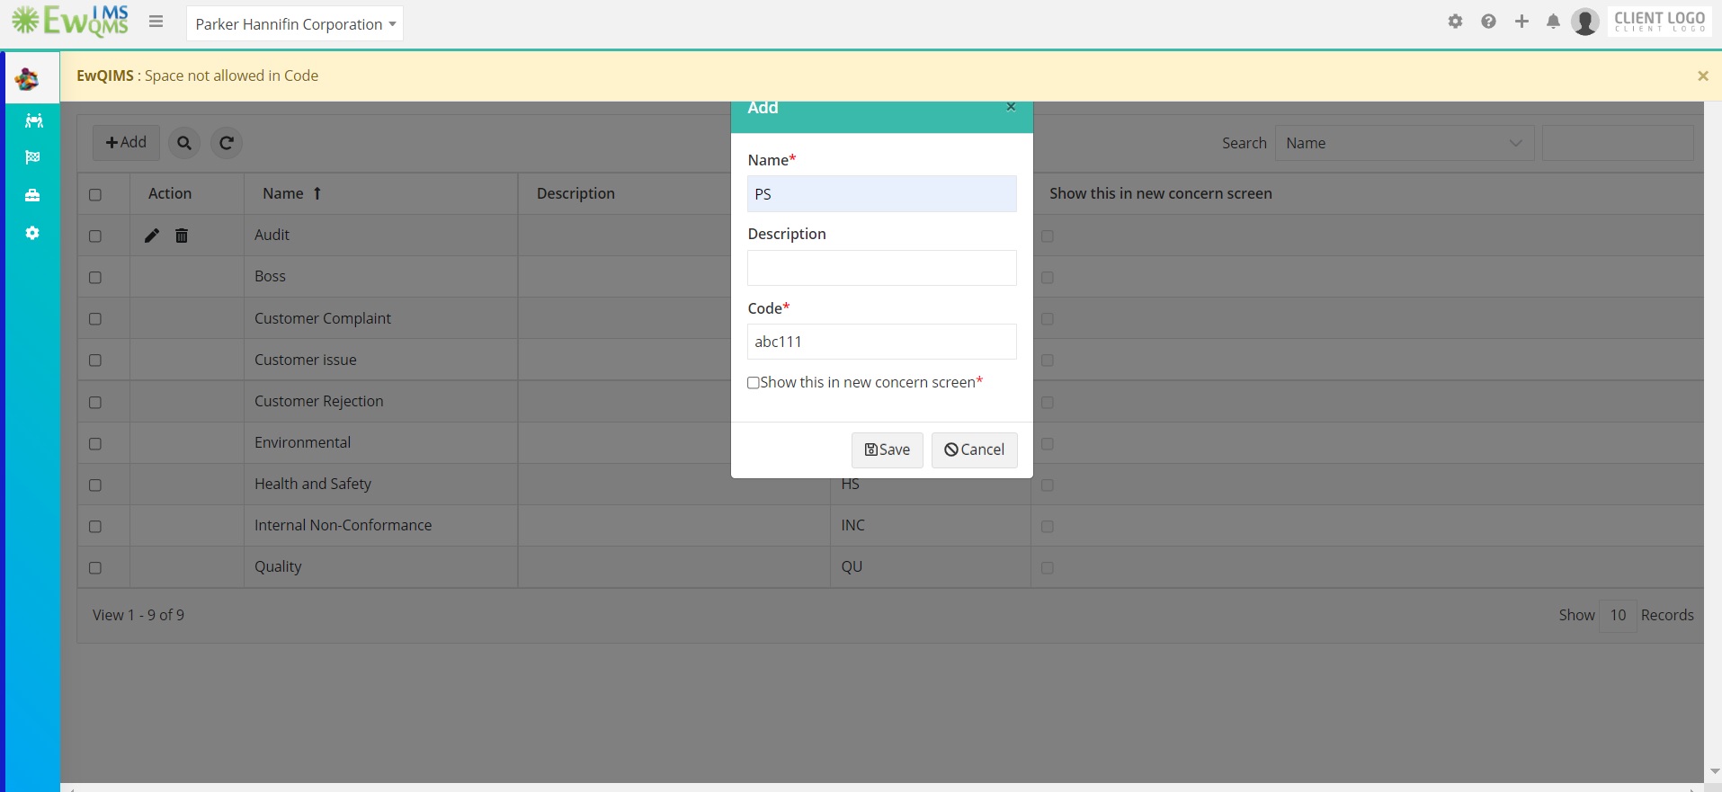Tick Show this in new concern screen checkbox

[x=754, y=383]
